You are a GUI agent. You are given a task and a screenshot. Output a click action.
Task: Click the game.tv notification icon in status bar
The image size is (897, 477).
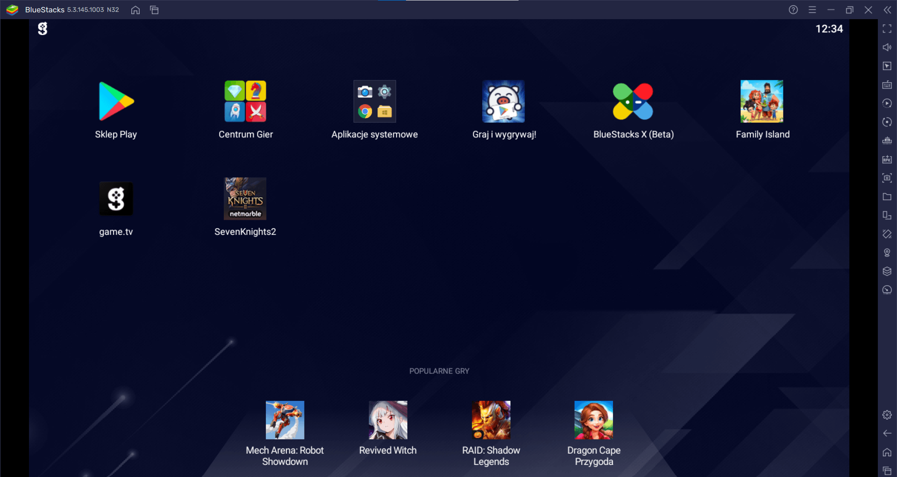tap(43, 29)
